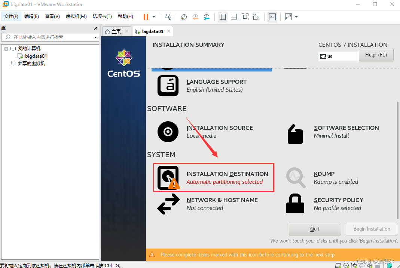The height and width of the screenshot is (268, 400).
Task: Open Software Selection package icon
Action: pos(295,134)
